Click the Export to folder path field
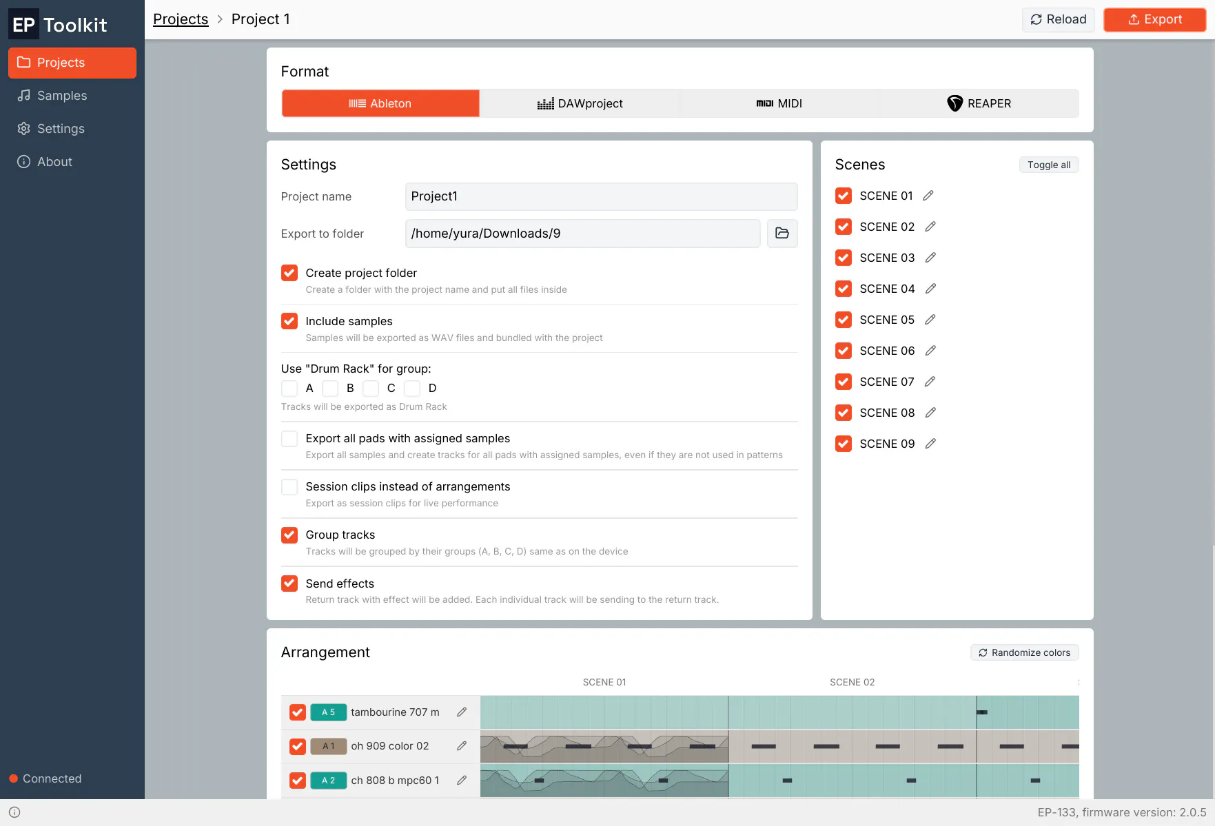The width and height of the screenshot is (1215, 826). point(582,234)
